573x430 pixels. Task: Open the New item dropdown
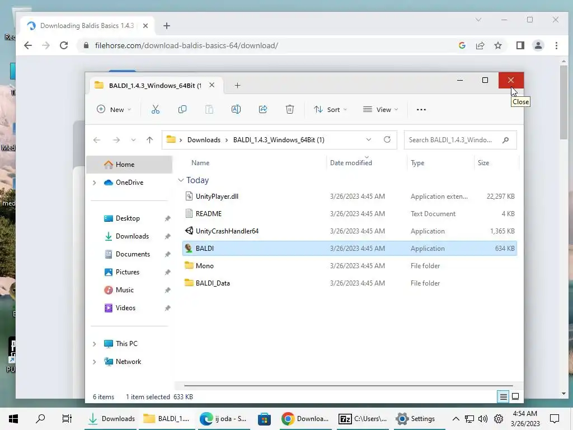pos(114,109)
